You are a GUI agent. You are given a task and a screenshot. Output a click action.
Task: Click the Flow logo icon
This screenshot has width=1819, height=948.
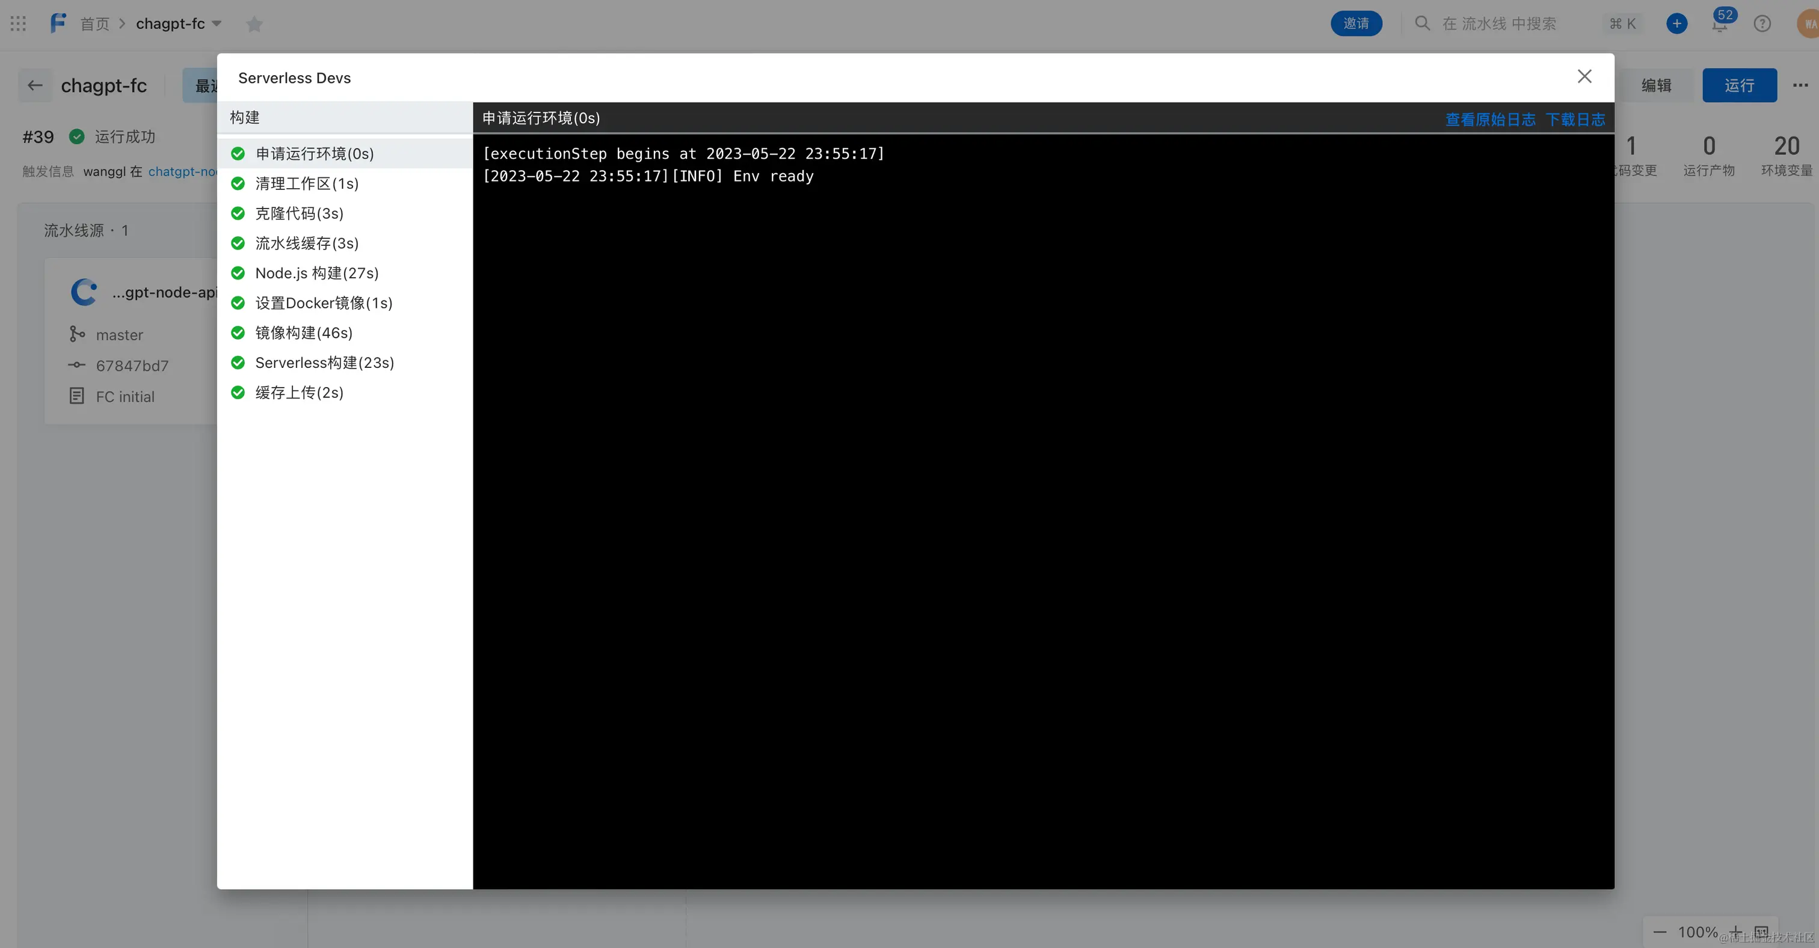58,23
